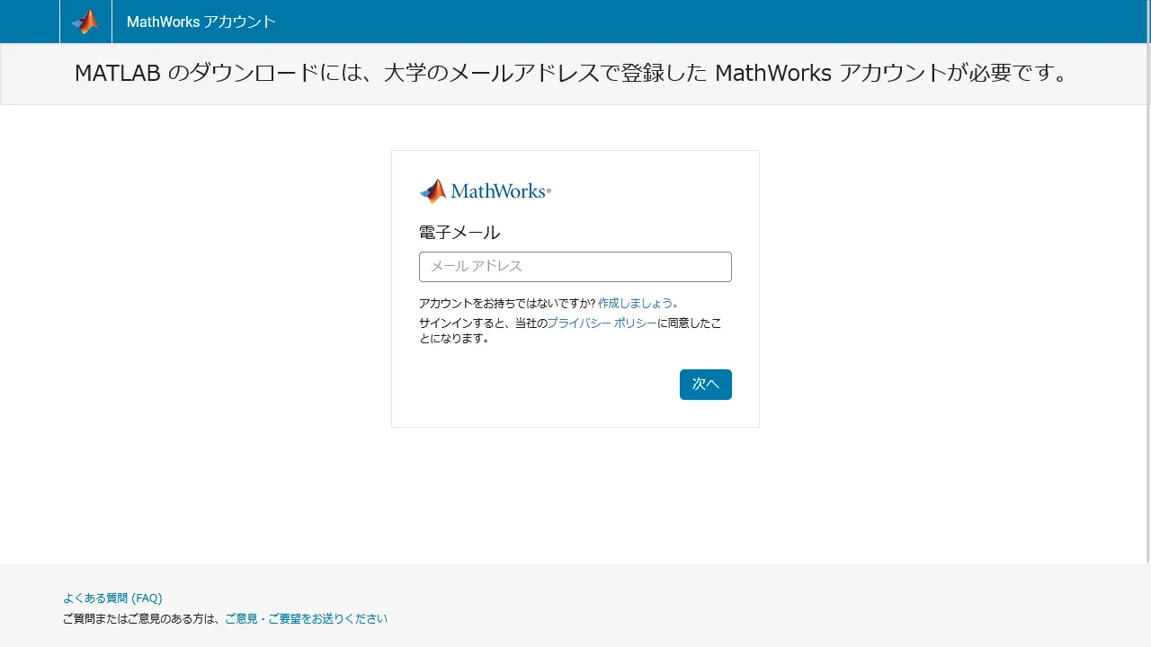
Task: Focus the メール アドレス email input field
Action: [575, 267]
